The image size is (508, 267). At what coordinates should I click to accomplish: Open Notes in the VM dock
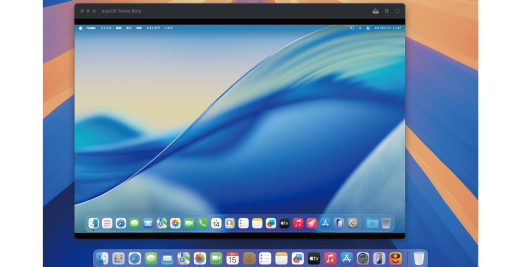coord(257,223)
